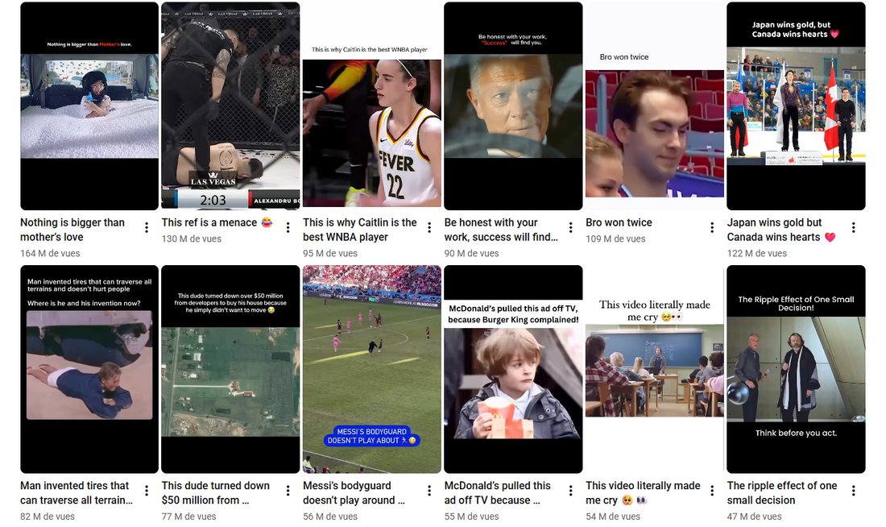Open three-dot menu for tires invention video
Image resolution: width=886 pixels, height=527 pixels.
click(147, 491)
